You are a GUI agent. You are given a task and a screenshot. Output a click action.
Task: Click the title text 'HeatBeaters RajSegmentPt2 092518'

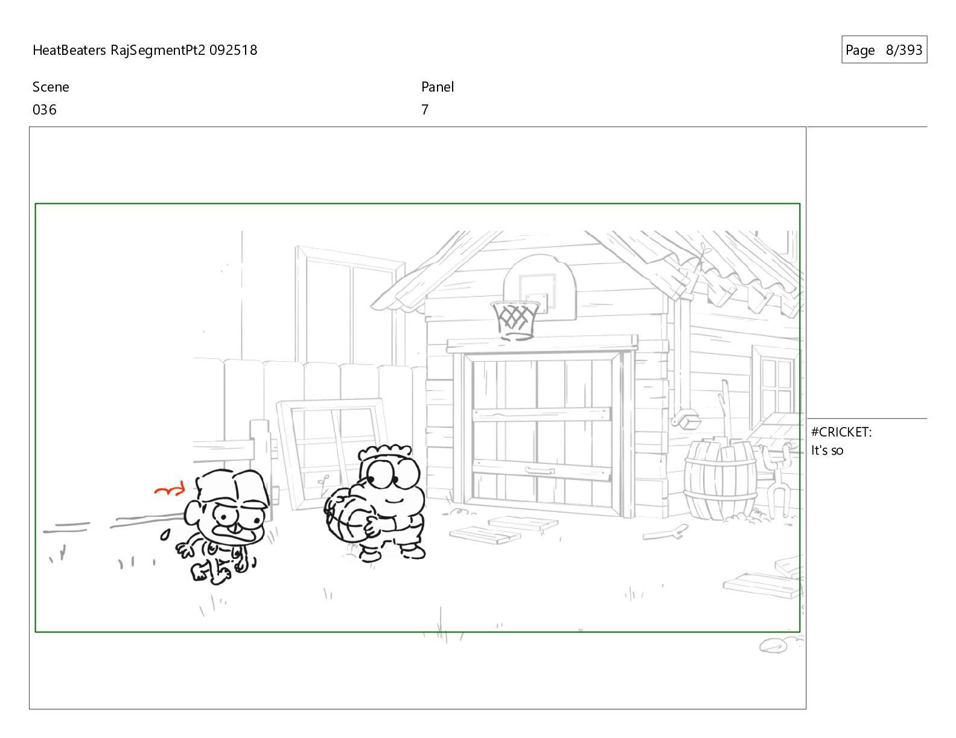pyautogui.click(x=145, y=50)
